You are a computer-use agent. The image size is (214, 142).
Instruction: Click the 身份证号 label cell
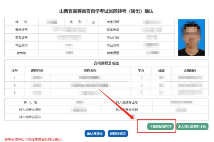tap(21, 30)
